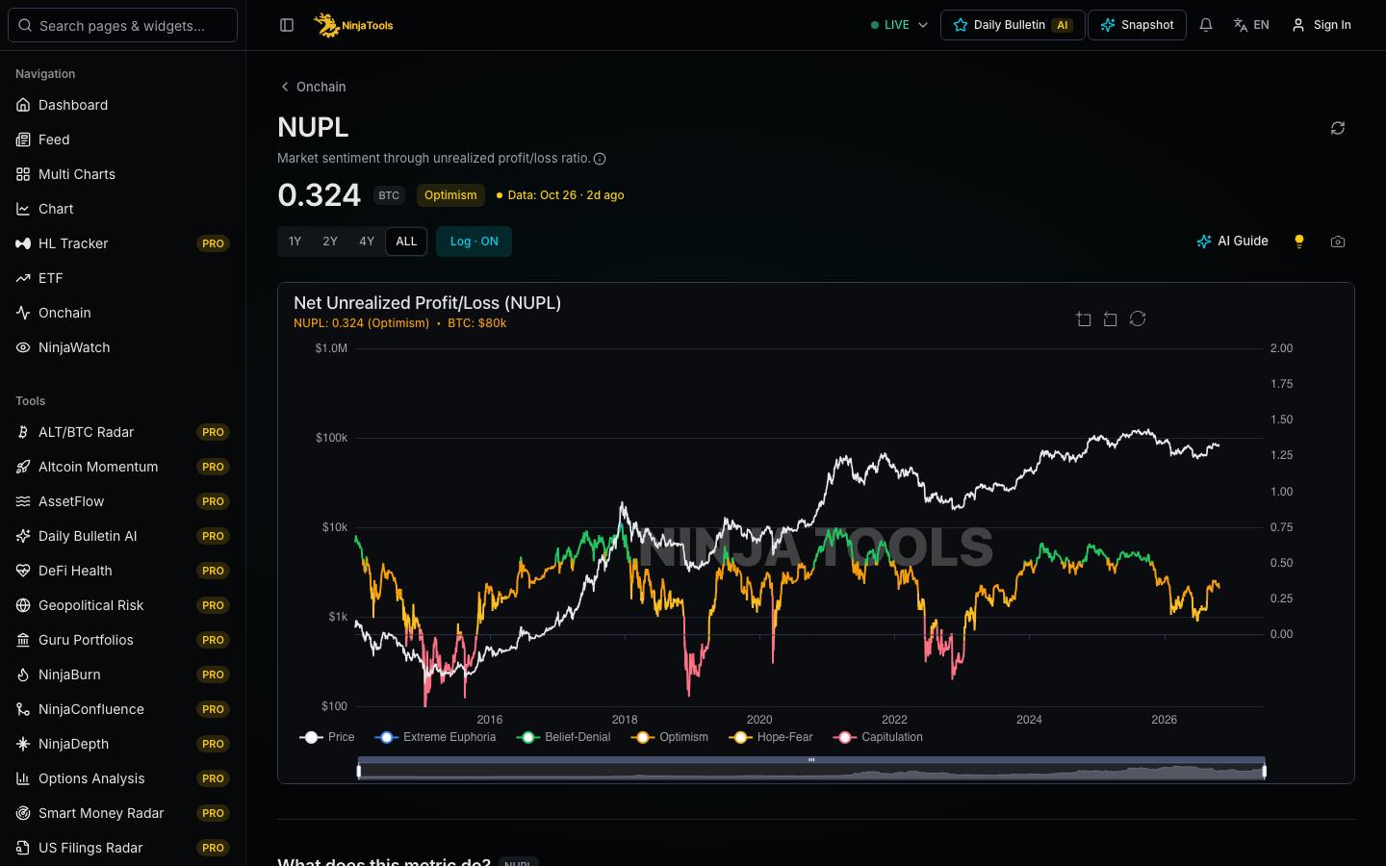The height and width of the screenshot is (866, 1386).
Task: Toggle the Hope-Fear legend series
Action: click(x=770, y=737)
